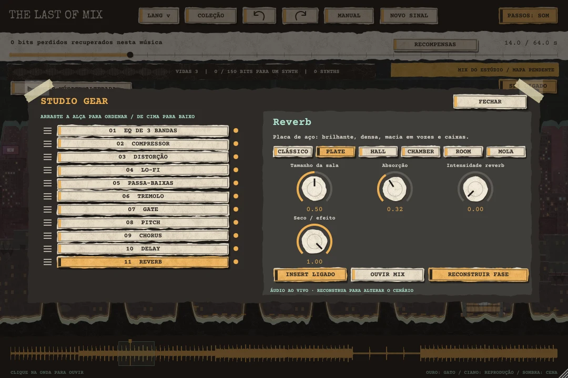Select the 09 Chorus effect
Screen dimensions: 568x378
coord(143,236)
